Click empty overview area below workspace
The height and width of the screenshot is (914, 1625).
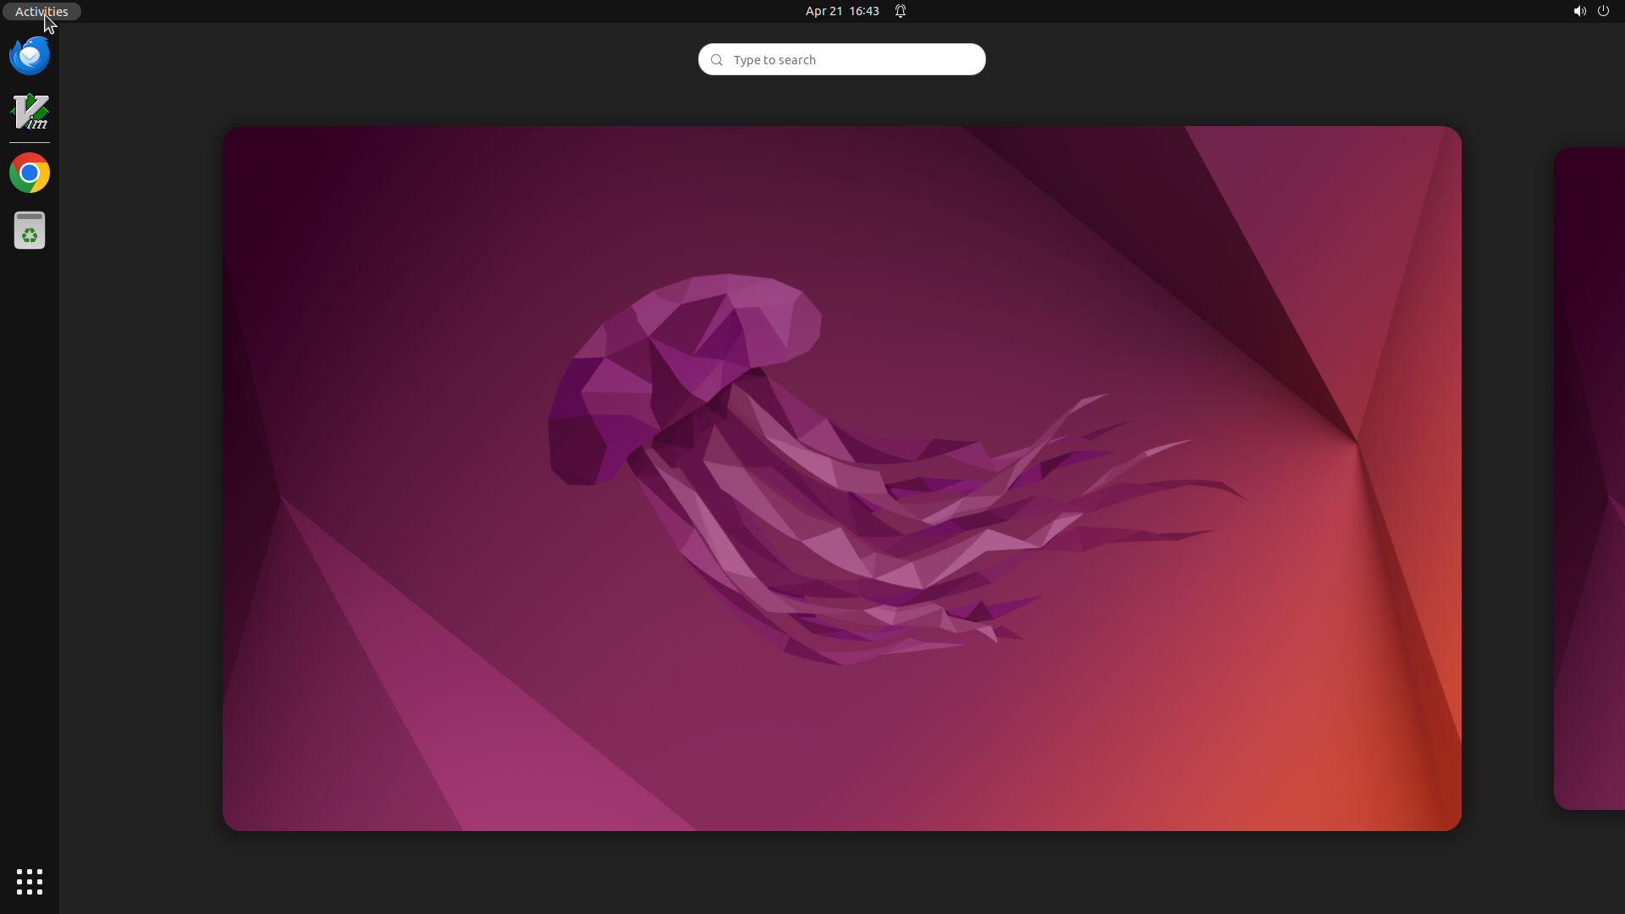841,872
